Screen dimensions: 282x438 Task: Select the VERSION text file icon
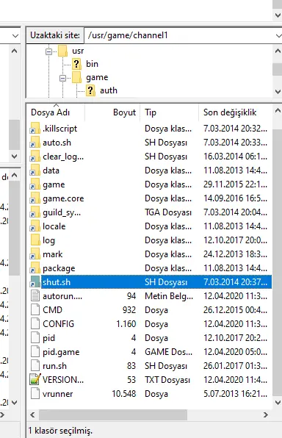[35, 380]
